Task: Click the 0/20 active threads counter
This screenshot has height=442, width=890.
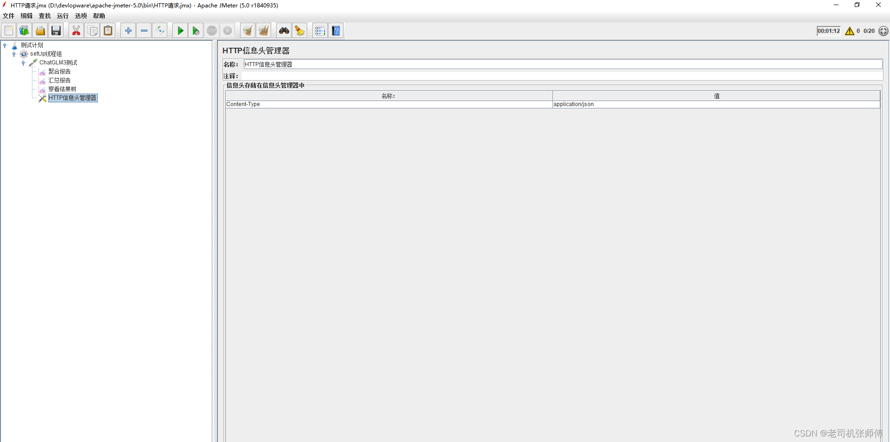Action: [x=869, y=31]
